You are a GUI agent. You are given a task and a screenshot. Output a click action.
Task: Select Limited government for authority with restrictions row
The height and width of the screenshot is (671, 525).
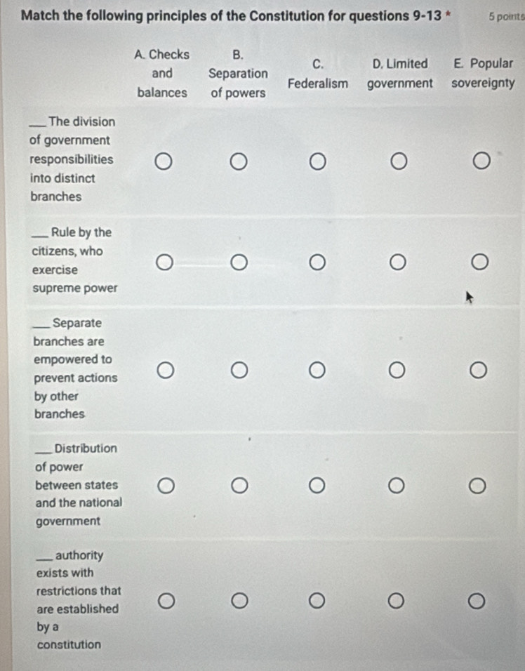pyautogui.click(x=397, y=602)
